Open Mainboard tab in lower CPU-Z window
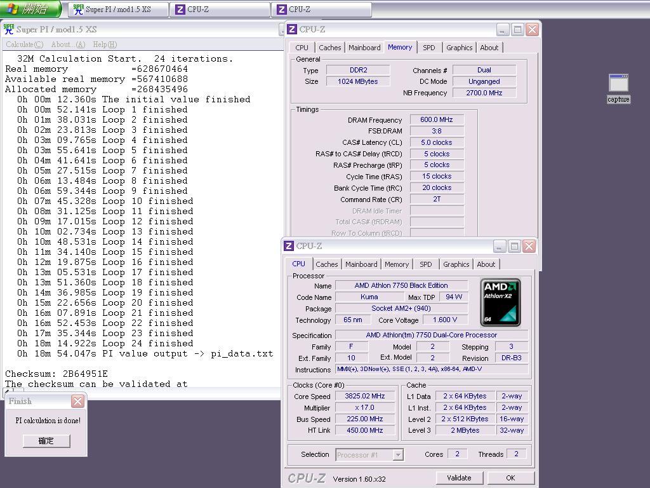The height and width of the screenshot is (488, 650). [x=361, y=264]
